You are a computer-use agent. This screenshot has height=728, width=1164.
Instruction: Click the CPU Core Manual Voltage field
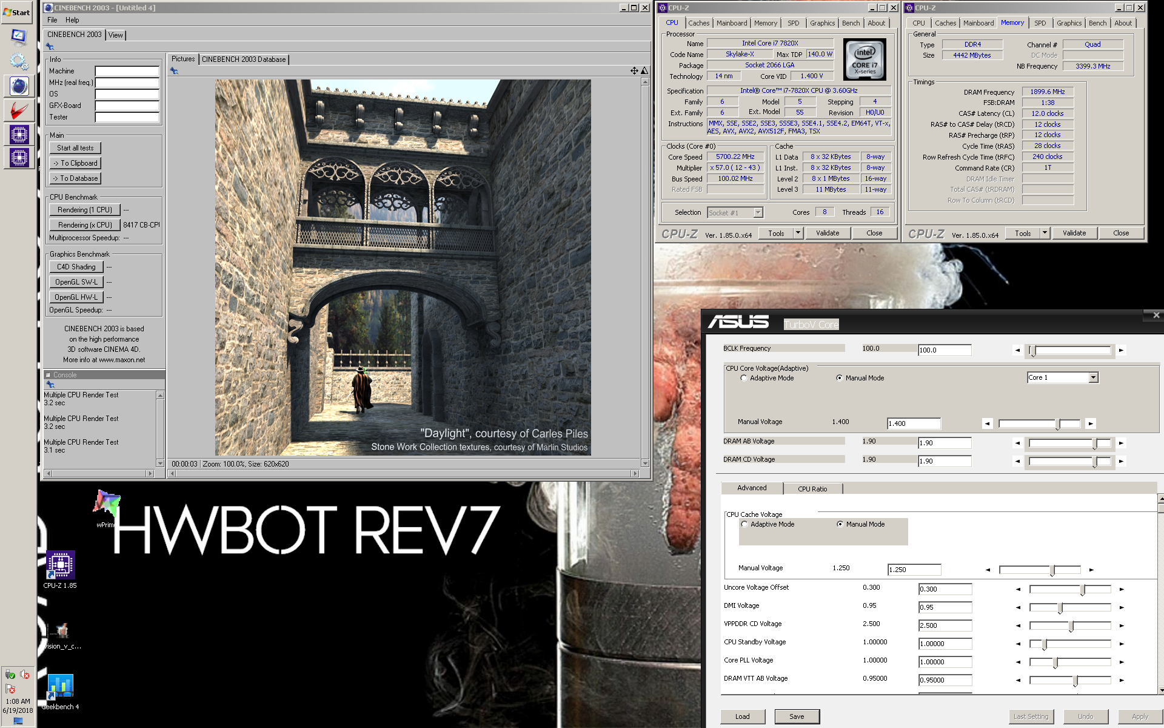[x=914, y=423]
